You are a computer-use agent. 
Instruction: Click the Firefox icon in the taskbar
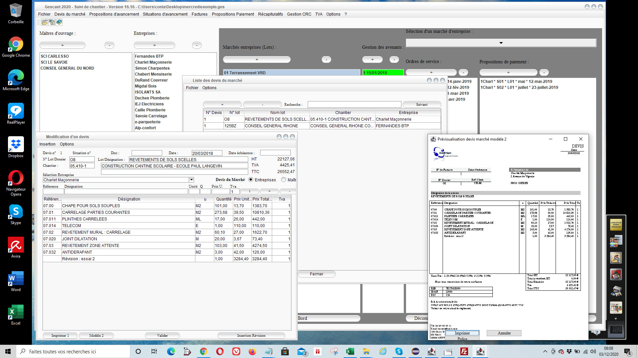[252, 351]
